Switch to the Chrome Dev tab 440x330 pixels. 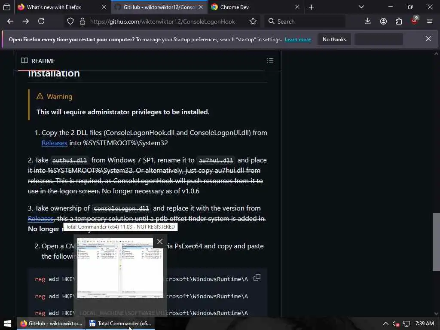[234, 7]
